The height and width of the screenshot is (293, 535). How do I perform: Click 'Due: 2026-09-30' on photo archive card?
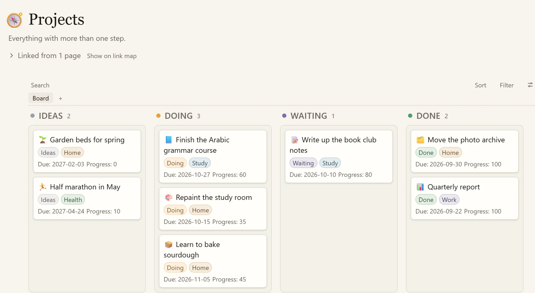(439, 164)
